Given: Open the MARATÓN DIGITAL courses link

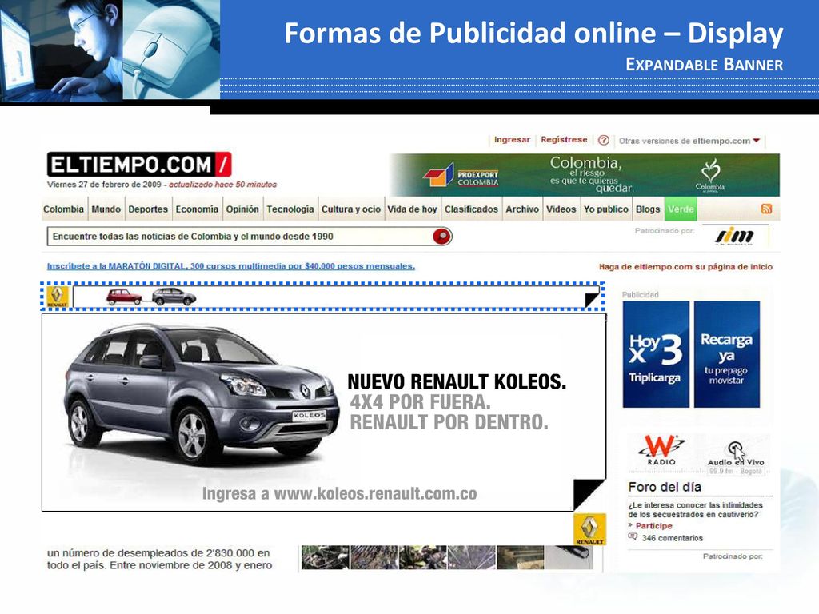Looking at the screenshot, I should point(231,266).
